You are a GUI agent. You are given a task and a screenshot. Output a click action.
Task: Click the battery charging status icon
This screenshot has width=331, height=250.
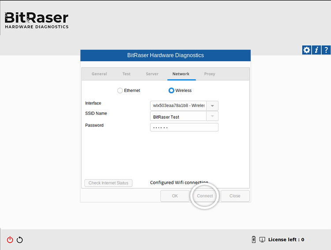253,239
